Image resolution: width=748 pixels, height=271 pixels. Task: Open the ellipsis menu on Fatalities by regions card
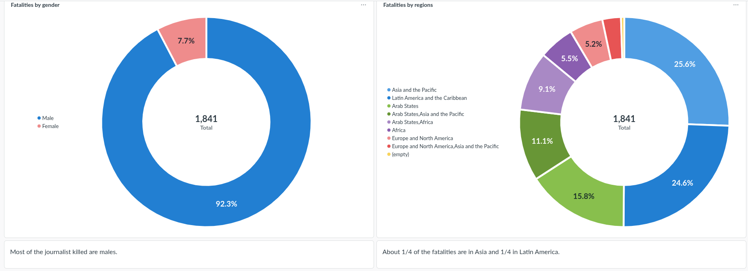[x=736, y=5]
